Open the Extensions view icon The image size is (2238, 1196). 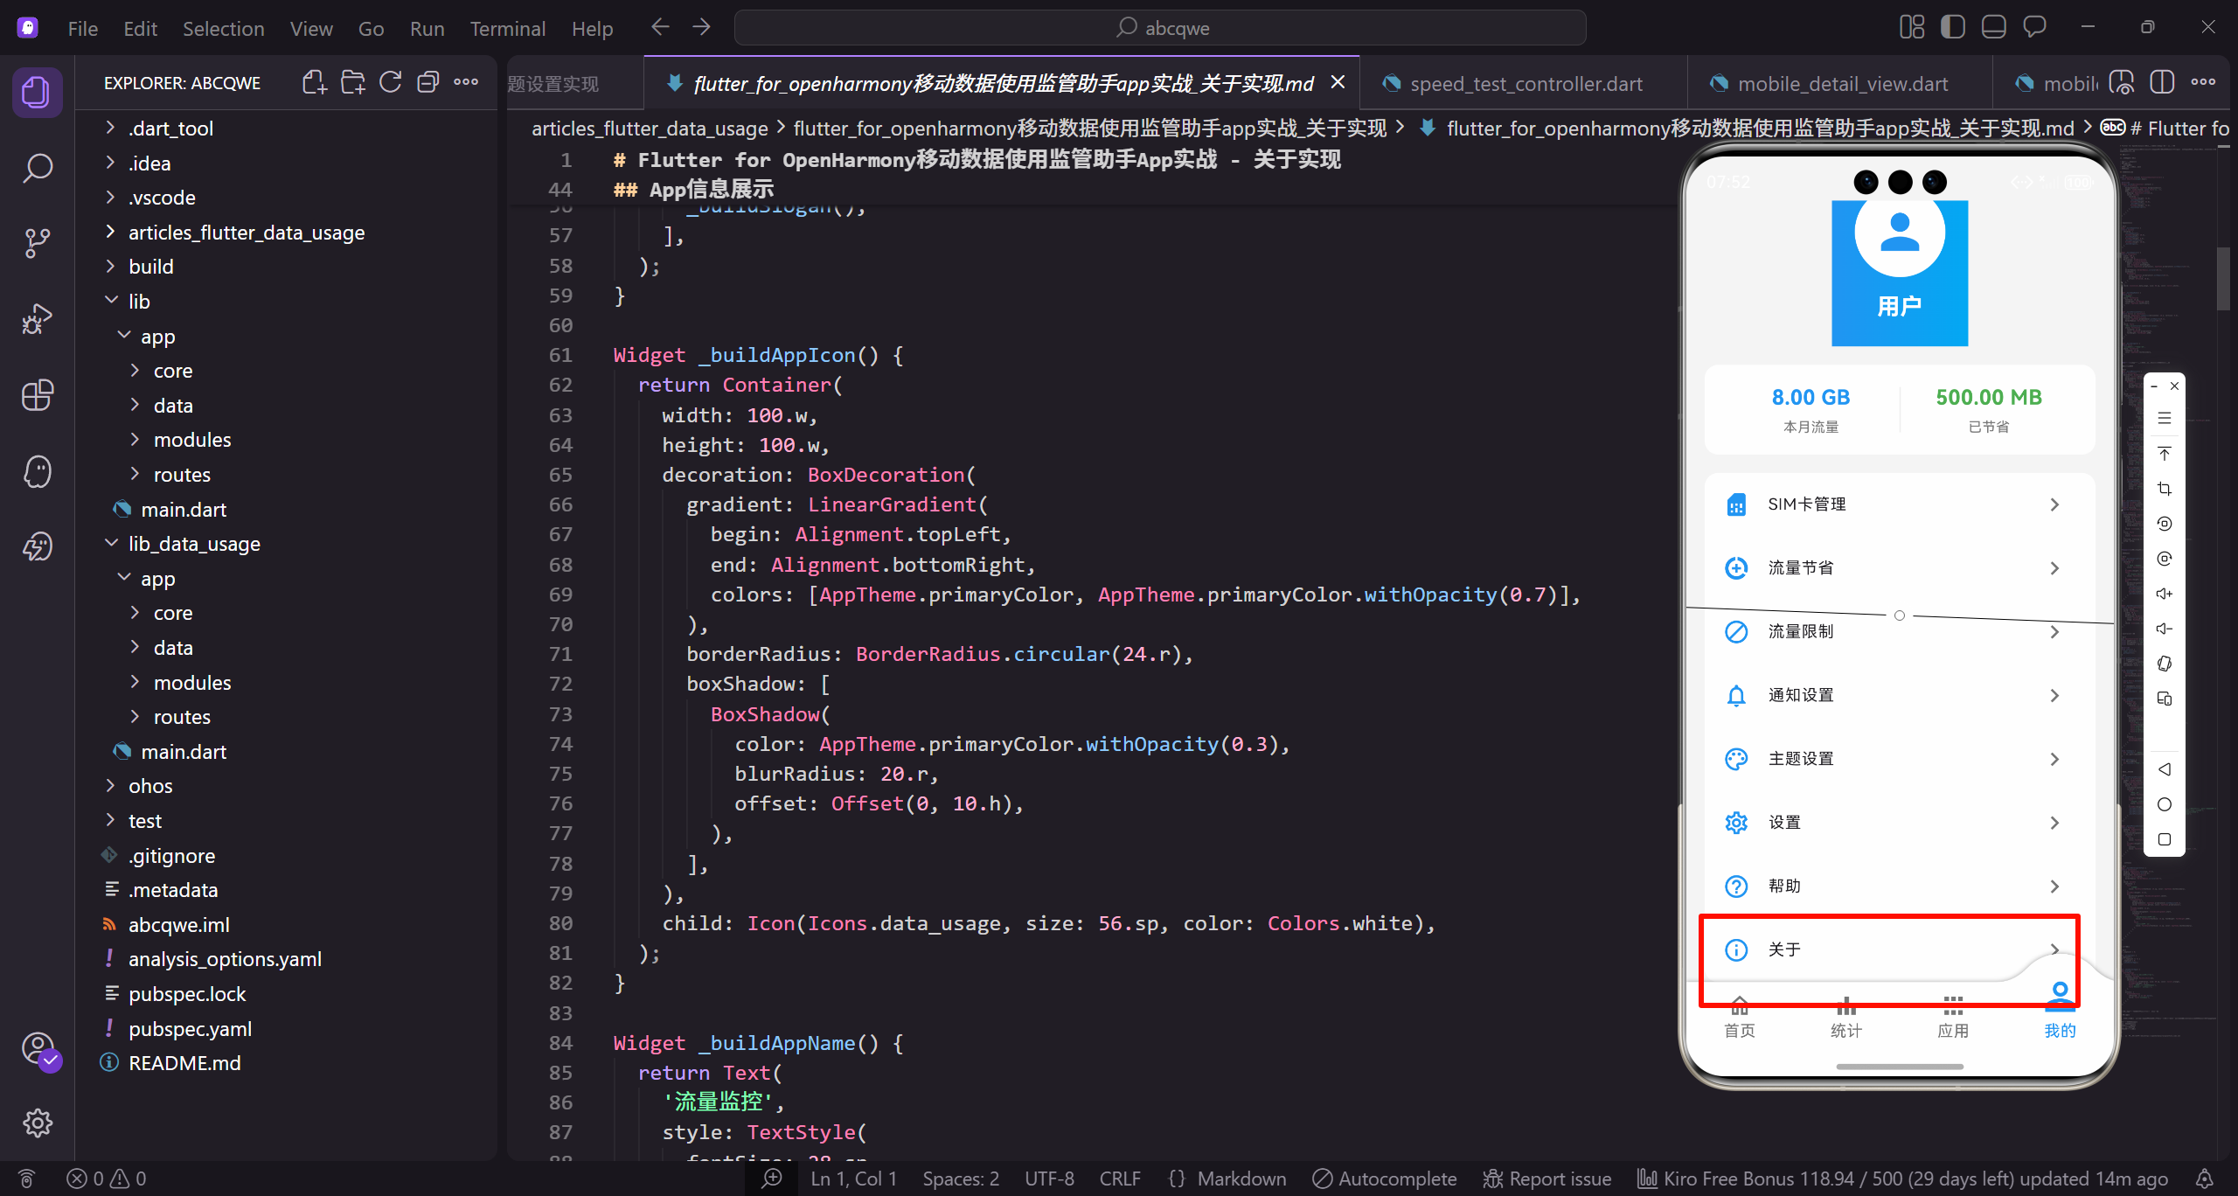point(37,395)
